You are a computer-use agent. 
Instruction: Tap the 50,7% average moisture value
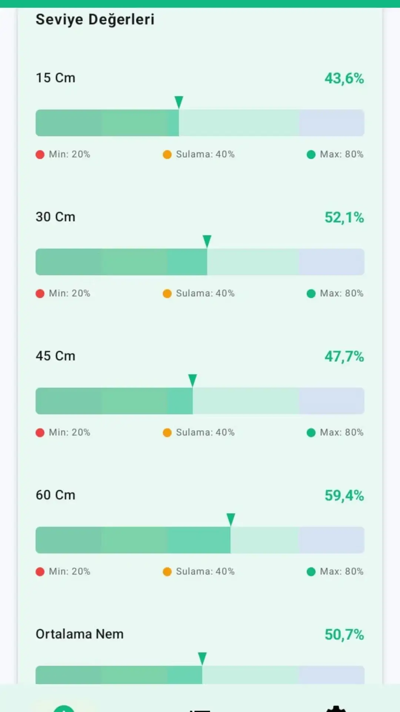[x=344, y=634]
